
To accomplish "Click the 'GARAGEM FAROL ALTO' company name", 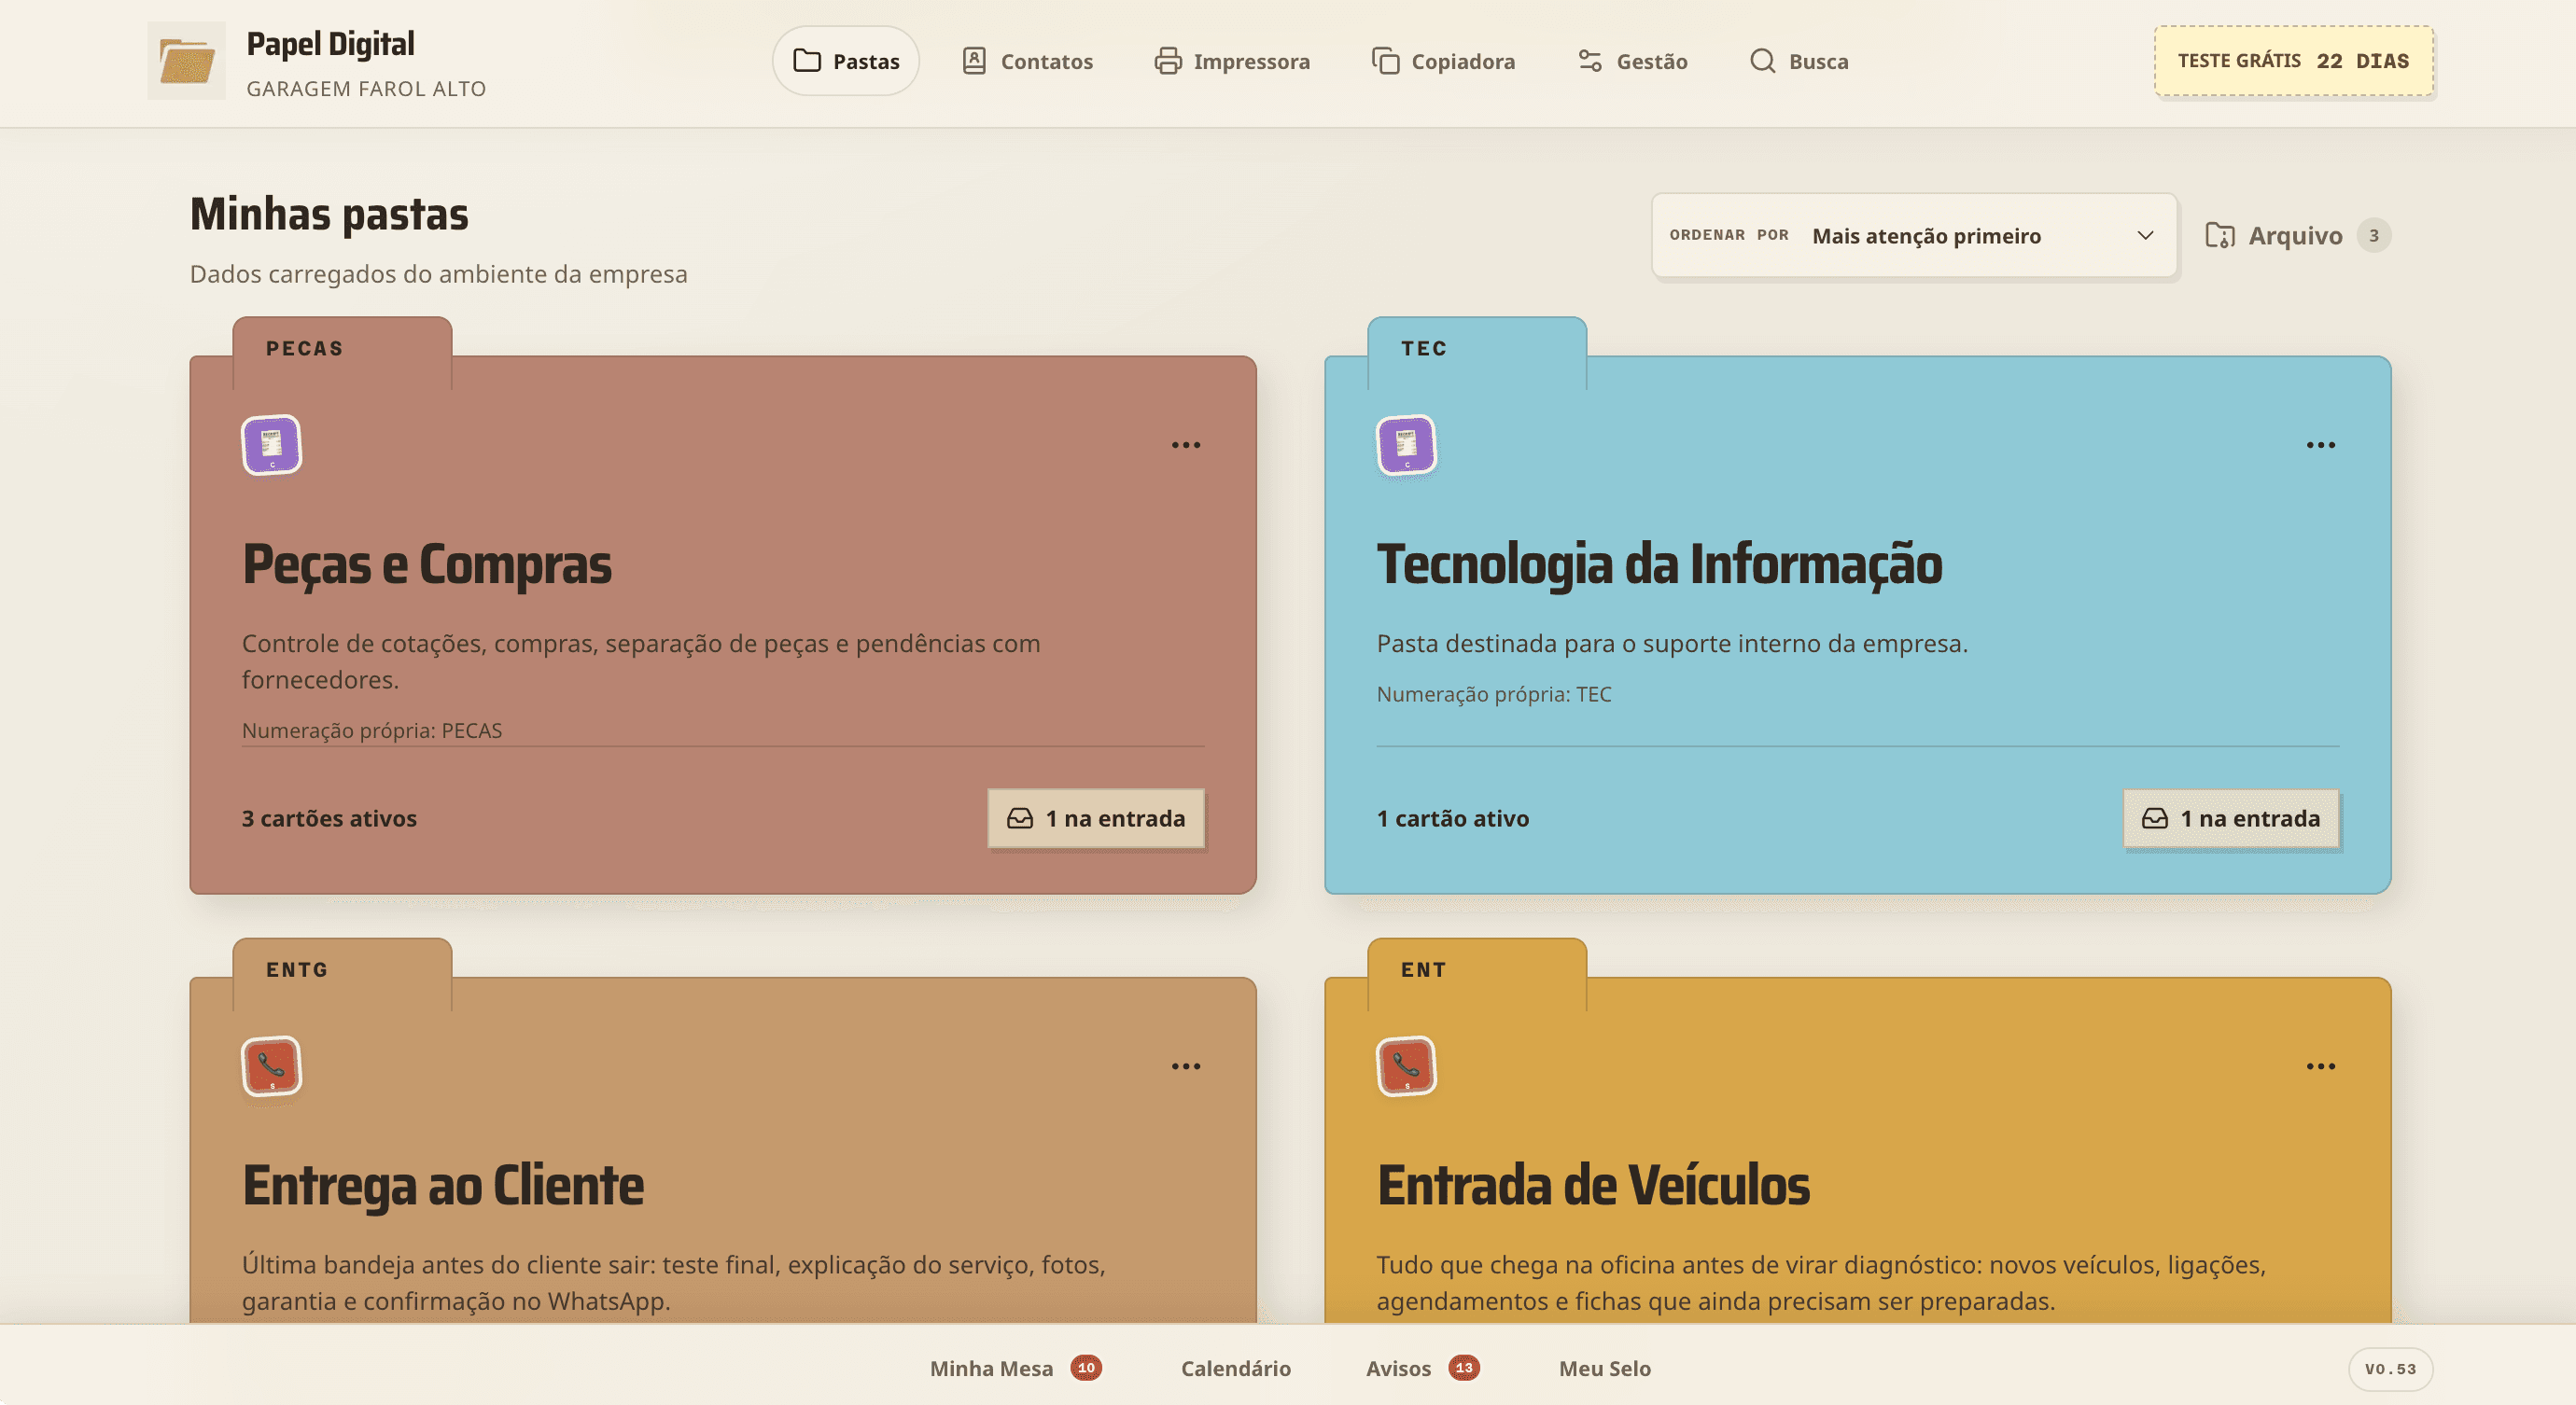I will [366, 89].
